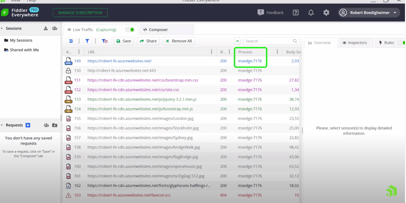Open the Help menu

pyautogui.click(x=31, y=1)
